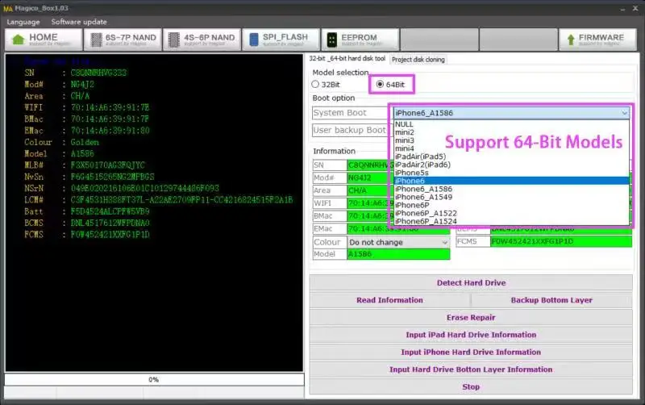Viewport: 645px width, 405px height.
Task: Choose iPhone6_A1586 list entry below iPhone6
Action: pyautogui.click(x=511, y=189)
